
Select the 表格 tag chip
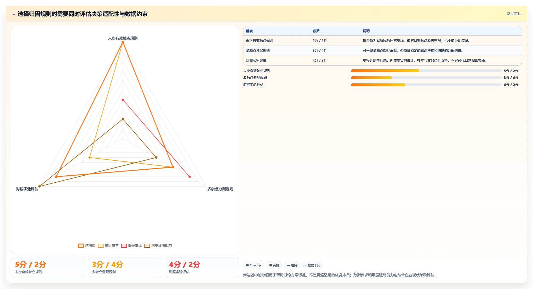tap(274, 265)
